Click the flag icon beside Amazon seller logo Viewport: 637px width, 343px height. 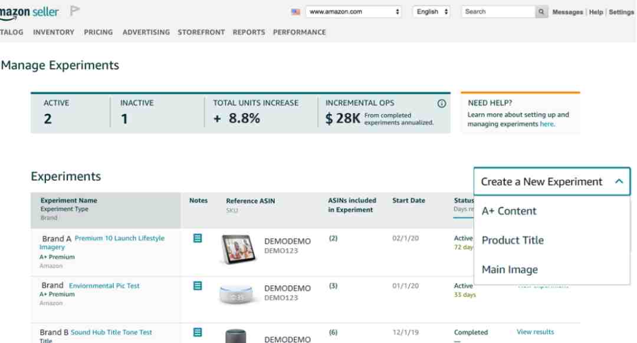[74, 11]
